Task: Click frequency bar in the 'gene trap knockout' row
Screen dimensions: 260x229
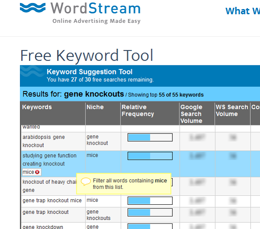Action: click(x=150, y=213)
